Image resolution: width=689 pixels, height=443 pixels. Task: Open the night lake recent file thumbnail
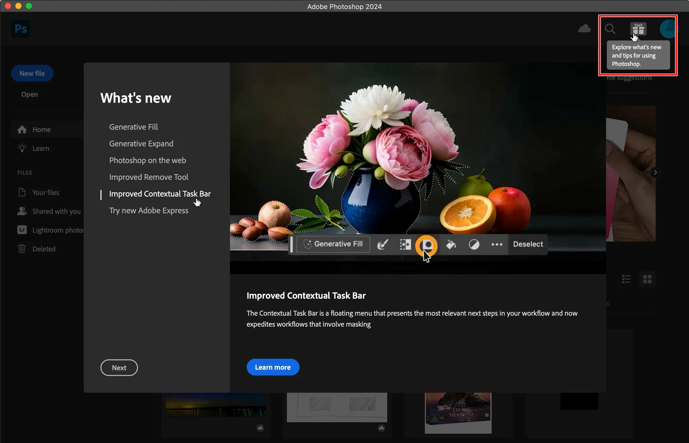coord(216,405)
